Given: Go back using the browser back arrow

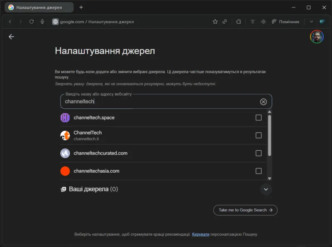Looking at the screenshot, I should (10, 22).
